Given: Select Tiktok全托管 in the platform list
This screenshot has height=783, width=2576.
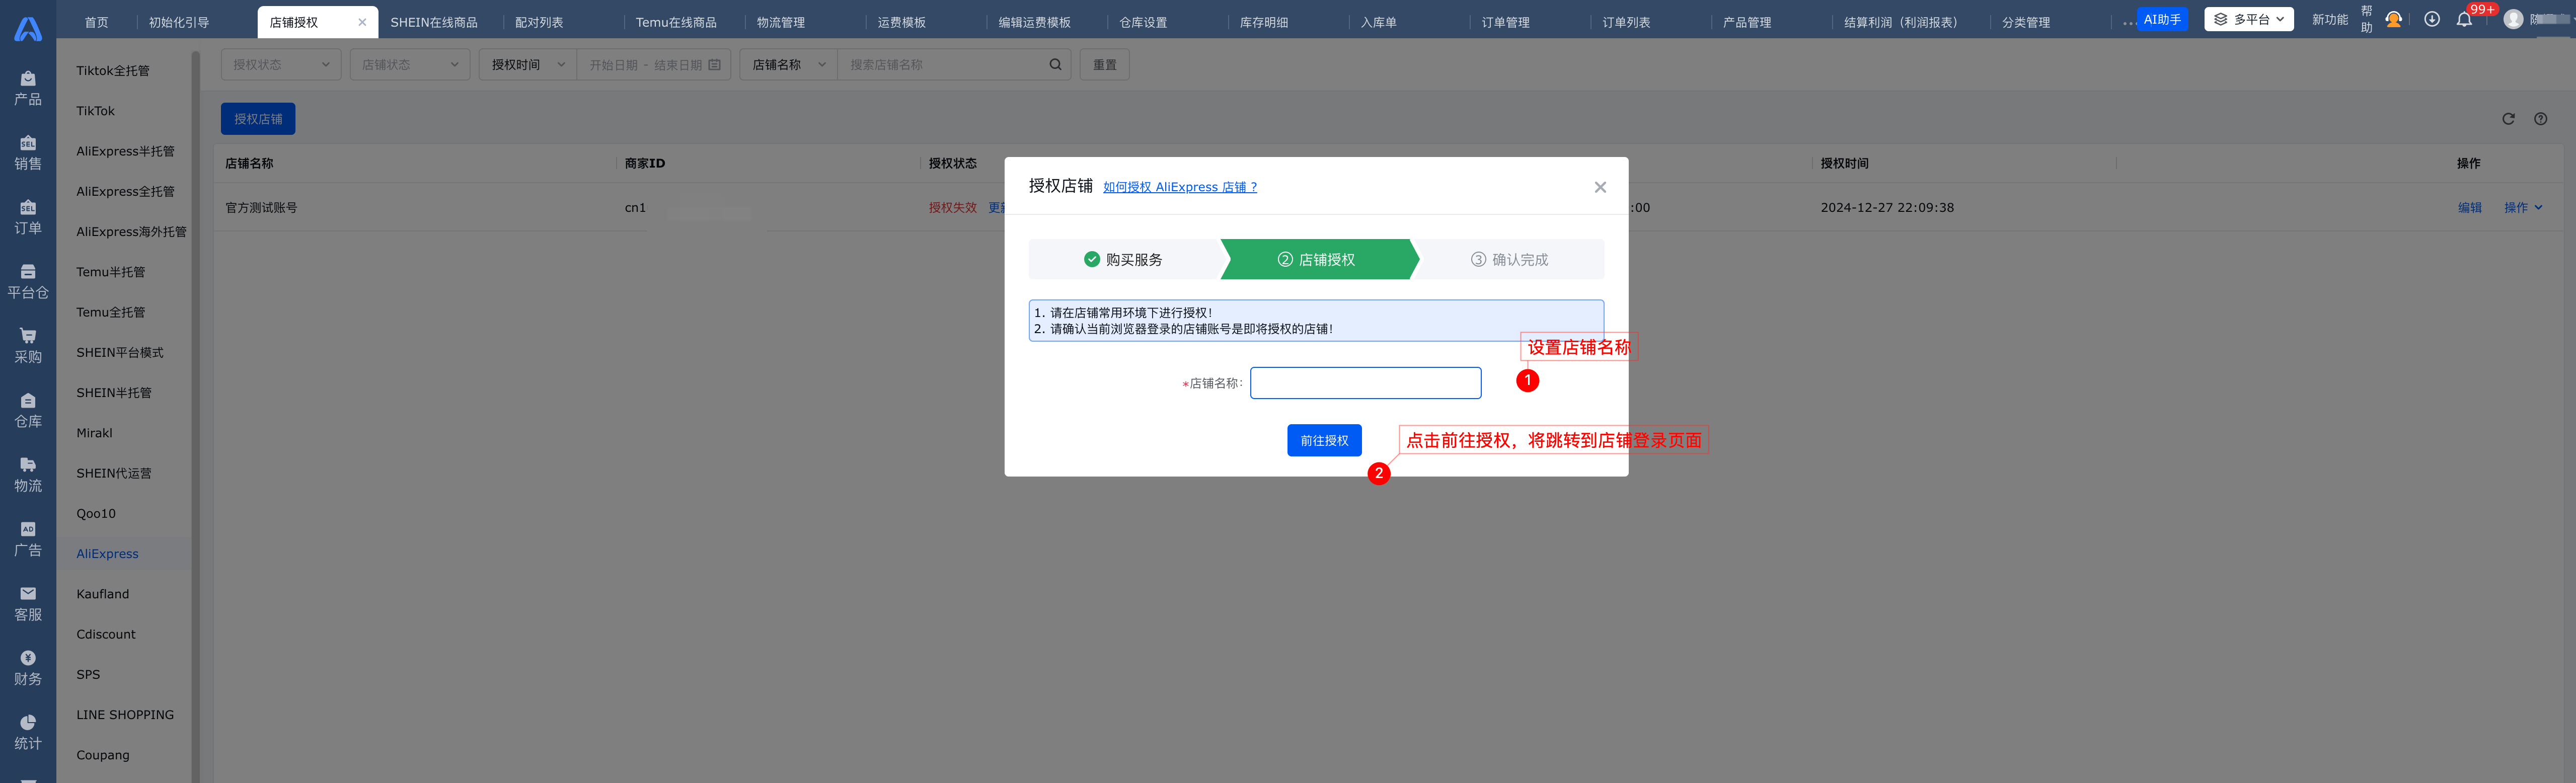Looking at the screenshot, I should (113, 71).
